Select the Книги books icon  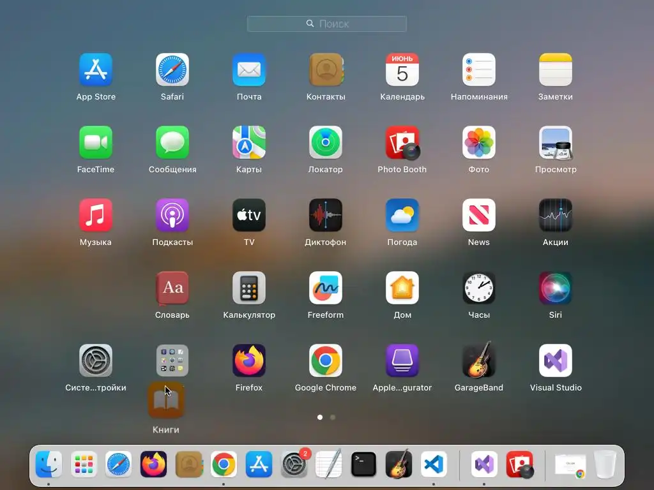click(166, 401)
